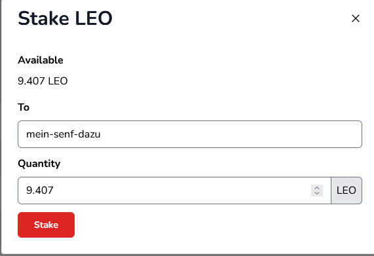
Task: Click the blank area right of the Stake button
Action: coord(215,225)
